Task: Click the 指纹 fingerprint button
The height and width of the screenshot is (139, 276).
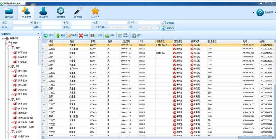Action: click(109, 36)
